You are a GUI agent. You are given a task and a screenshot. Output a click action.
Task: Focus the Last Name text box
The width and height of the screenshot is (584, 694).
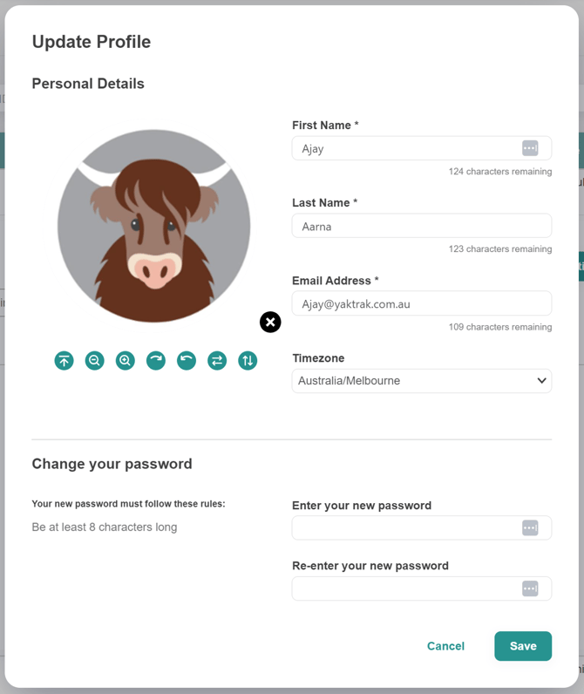[422, 226]
